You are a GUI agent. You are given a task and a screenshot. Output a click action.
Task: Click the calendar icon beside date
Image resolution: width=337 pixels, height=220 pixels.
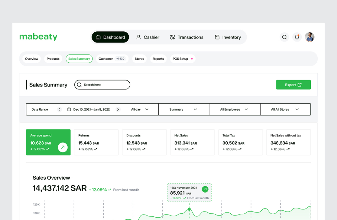[69, 109]
